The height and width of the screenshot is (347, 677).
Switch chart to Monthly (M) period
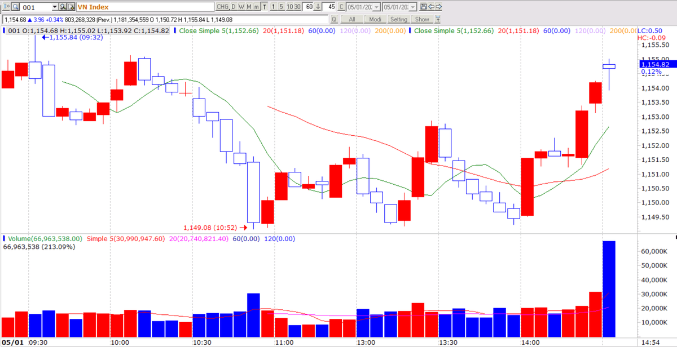(249, 7)
